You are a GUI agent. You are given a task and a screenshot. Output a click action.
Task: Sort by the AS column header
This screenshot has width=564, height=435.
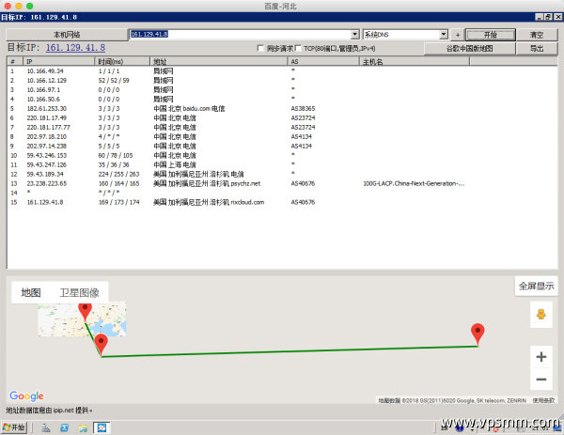pyautogui.click(x=323, y=61)
